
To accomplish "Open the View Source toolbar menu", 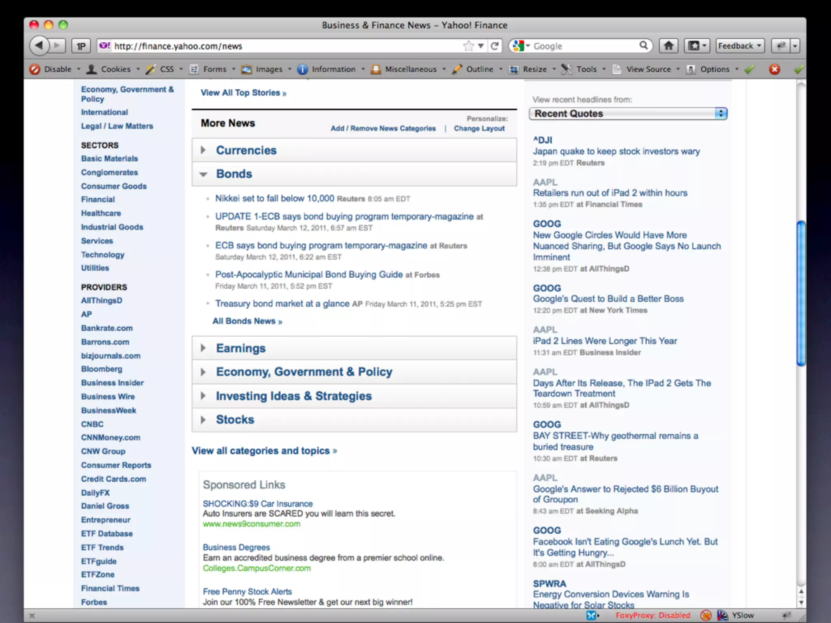I will (648, 69).
